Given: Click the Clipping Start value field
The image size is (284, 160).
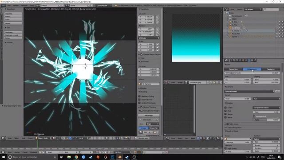Looking at the screenshot, I should (x=266, y=80).
